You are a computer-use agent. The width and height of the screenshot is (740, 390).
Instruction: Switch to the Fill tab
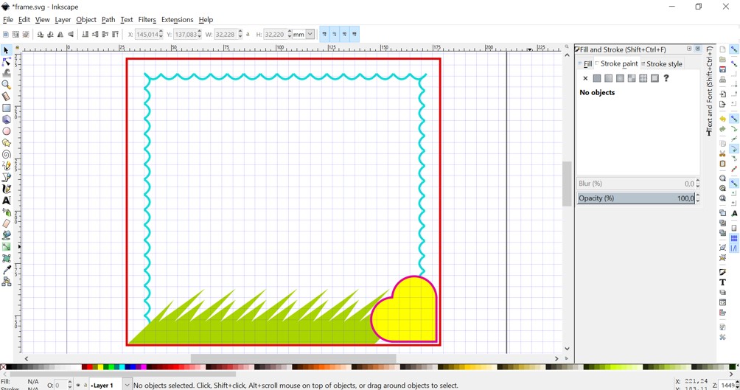(585, 63)
